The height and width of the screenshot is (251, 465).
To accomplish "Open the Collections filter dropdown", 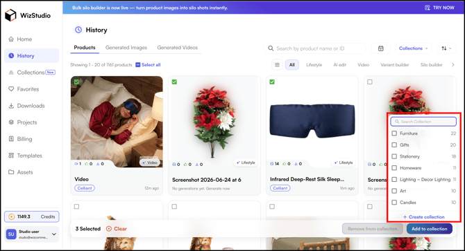I will (414, 48).
